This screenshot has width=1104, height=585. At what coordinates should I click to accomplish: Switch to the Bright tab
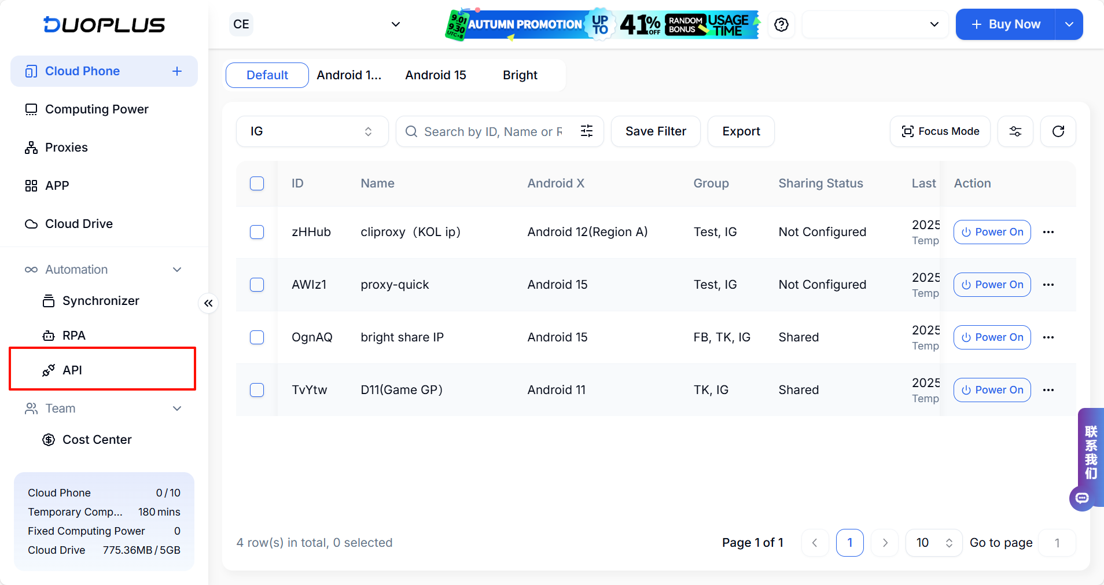(x=520, y=75)
